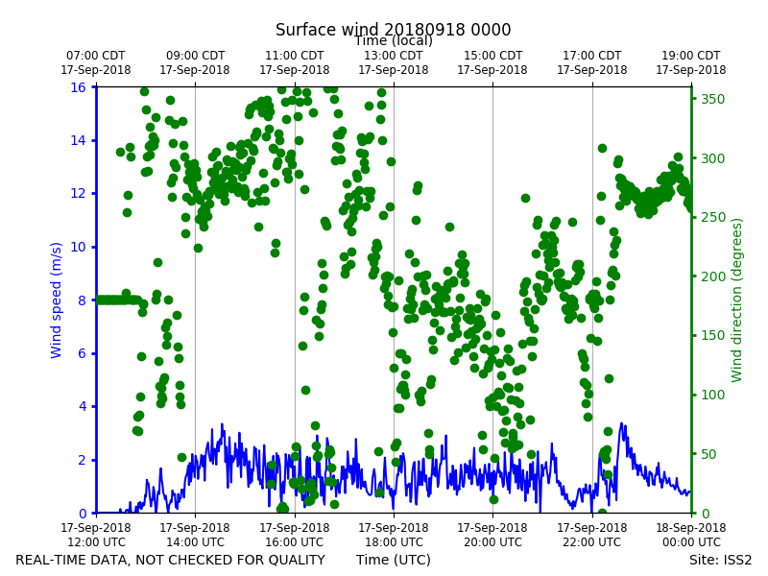Click the 'Wind direction (degrees)' axis title
The width and height of the screenshot is (768, 576).
(x=736, y=300)
